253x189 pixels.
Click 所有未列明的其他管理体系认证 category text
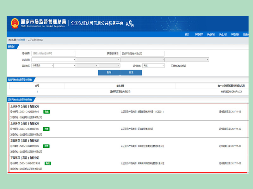coord(151,163)
